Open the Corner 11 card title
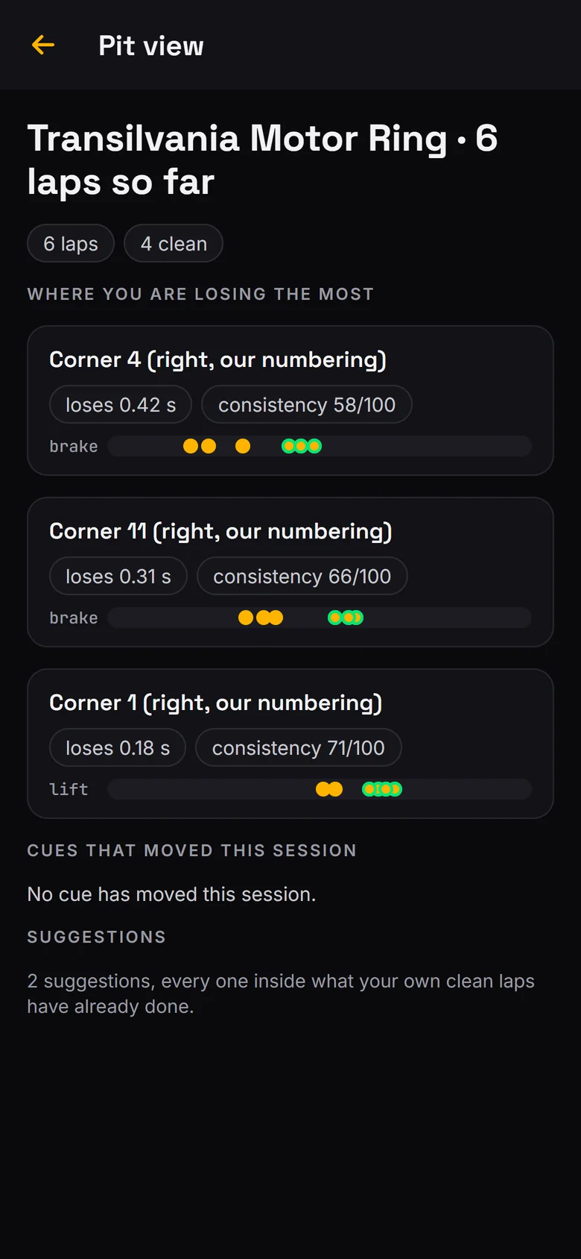This screenshot has height=1259, width=581. click(x=220, y=531)
